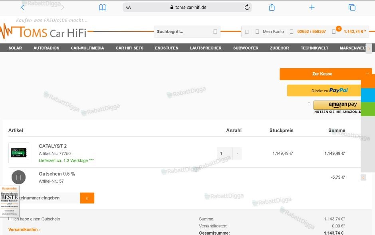Screen dimensions: 375x235
Task: Remove the Gutschein 0.5 % from cart
Action: (363, 178)
